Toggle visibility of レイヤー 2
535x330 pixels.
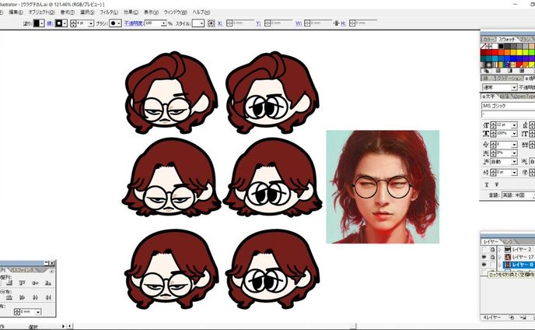point(485,248)
